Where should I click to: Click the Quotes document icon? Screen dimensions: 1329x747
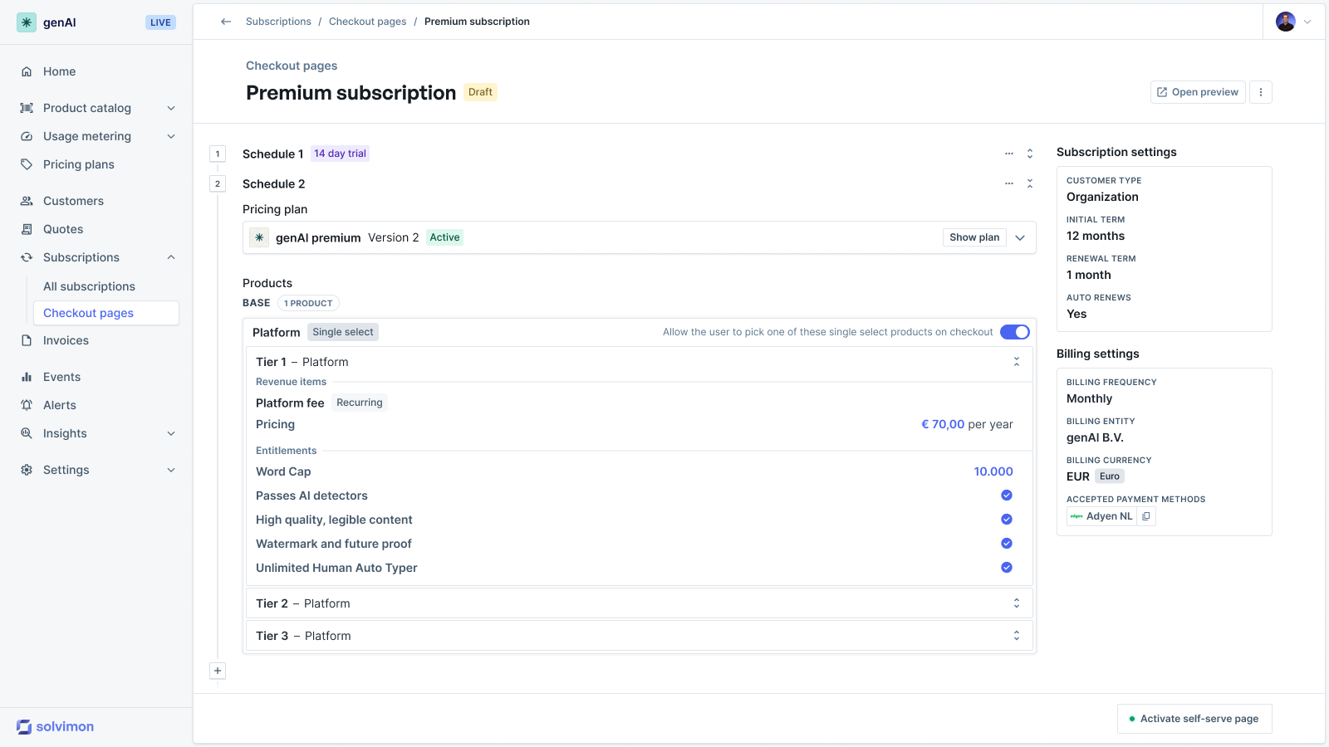pos(27,229)
